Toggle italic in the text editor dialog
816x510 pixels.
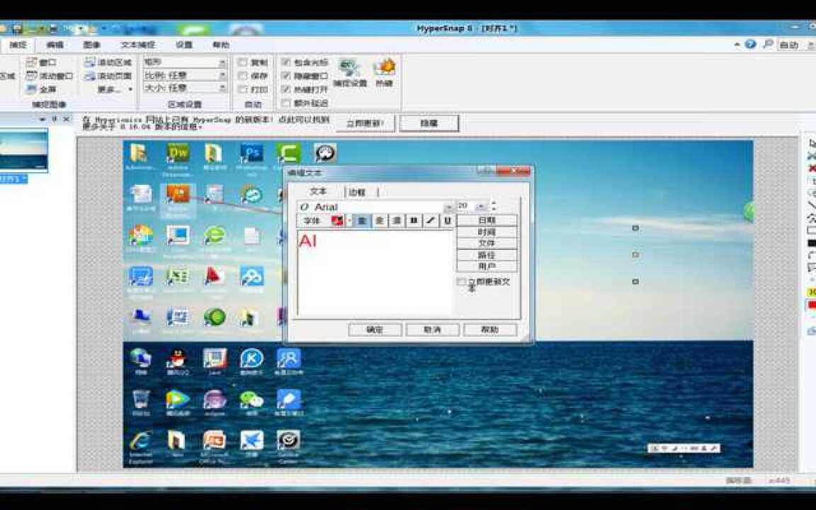pyautogui.click(x=431, y=221)
